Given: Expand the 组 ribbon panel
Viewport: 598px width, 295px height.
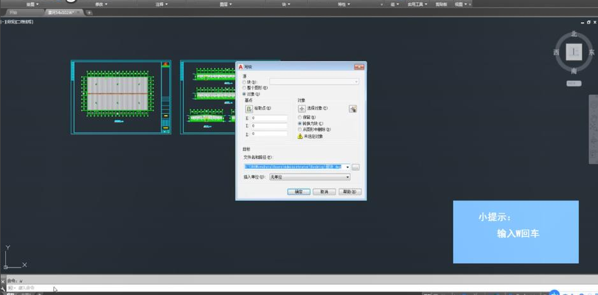Looking at the screenshot, I should [x=395, y=4].
